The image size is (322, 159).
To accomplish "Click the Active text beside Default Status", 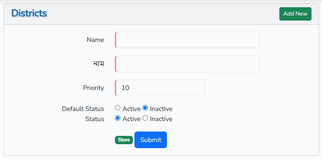I will pos(132,109).
